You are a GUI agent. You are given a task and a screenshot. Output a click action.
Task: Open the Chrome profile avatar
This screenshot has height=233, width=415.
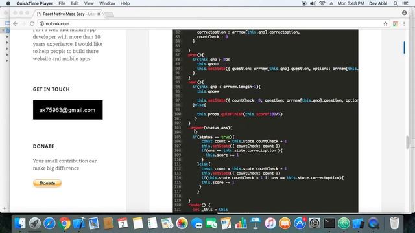click(404, 13)
